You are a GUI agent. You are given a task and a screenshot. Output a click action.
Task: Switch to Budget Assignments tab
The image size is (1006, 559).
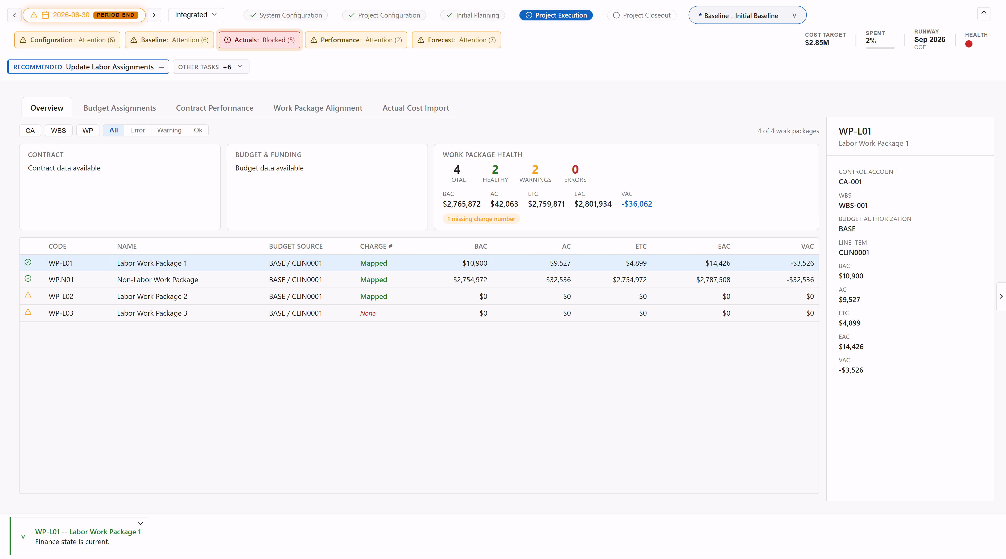119,108
